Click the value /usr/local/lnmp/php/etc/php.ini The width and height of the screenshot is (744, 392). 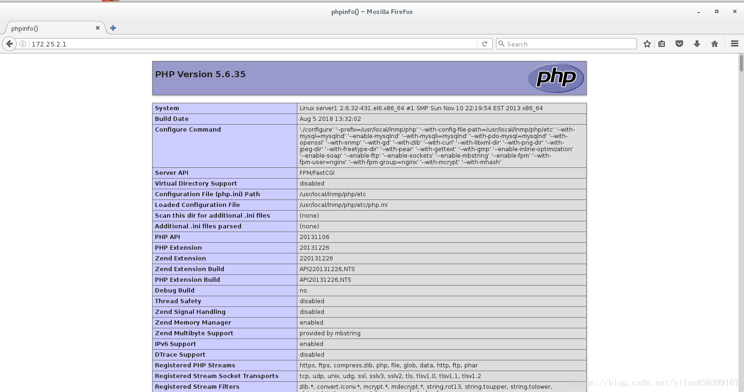(x=343, y=205)
